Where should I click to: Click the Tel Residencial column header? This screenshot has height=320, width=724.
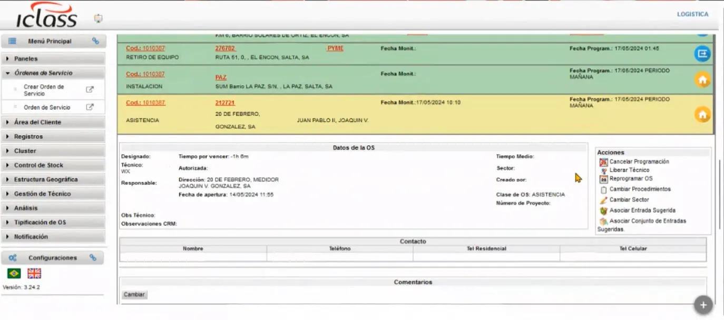click(x=486, y=248)
